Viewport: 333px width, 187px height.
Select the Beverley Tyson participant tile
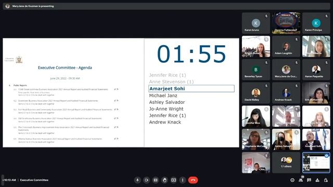(x=256, y=70)
